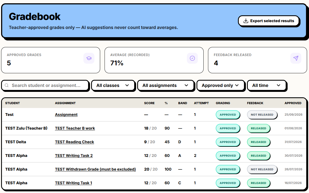The image size is (309, 193).
Task: Open TEST Writing Task 1 assignment
Action: pyautogui.click(x=73, y=183)
